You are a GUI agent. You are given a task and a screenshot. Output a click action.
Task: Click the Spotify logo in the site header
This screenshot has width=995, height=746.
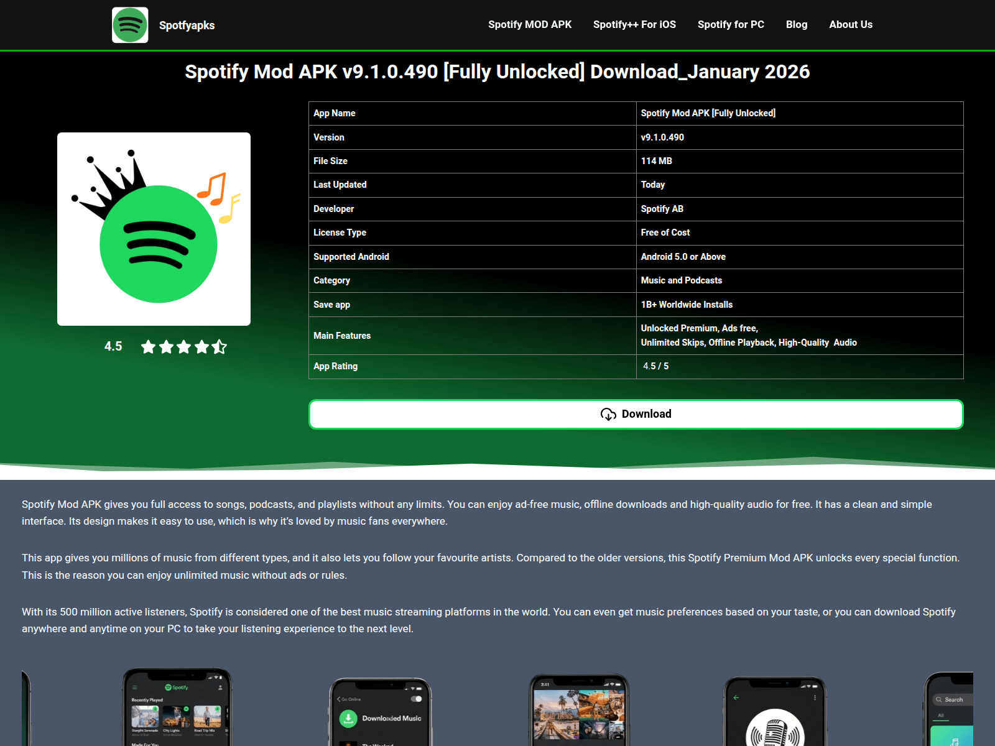[129, 25]
